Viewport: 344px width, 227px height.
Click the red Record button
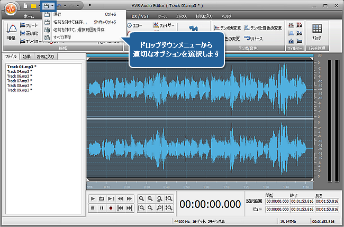click(111, 208)
